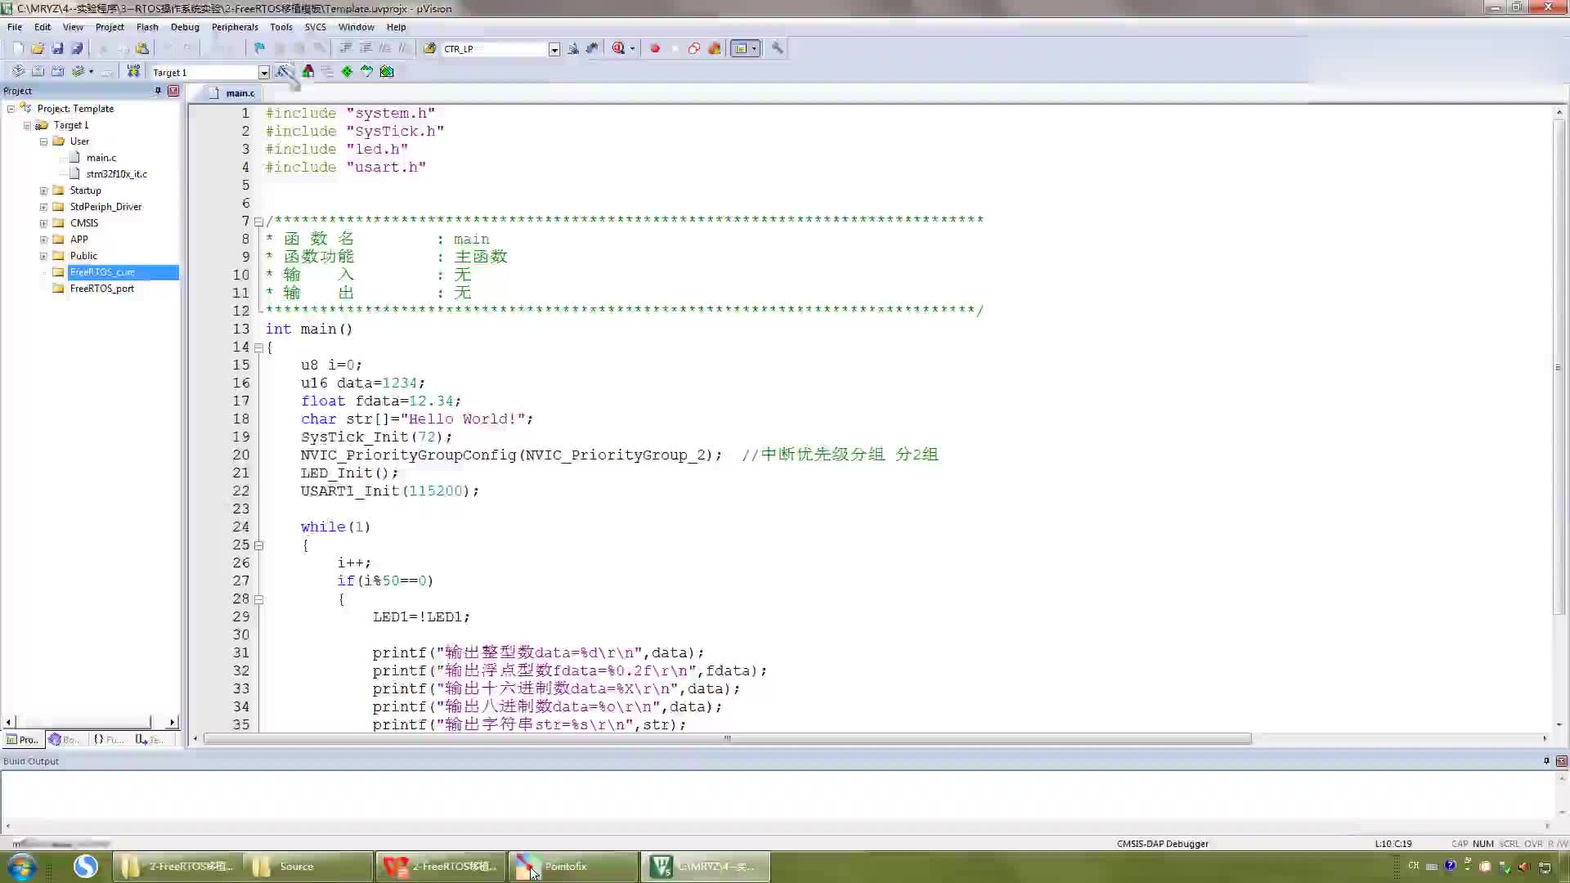Open the debug button dropdown arrow
Image resolution: width=1570 pixels, height=883 pixels.
pos(632,48)
